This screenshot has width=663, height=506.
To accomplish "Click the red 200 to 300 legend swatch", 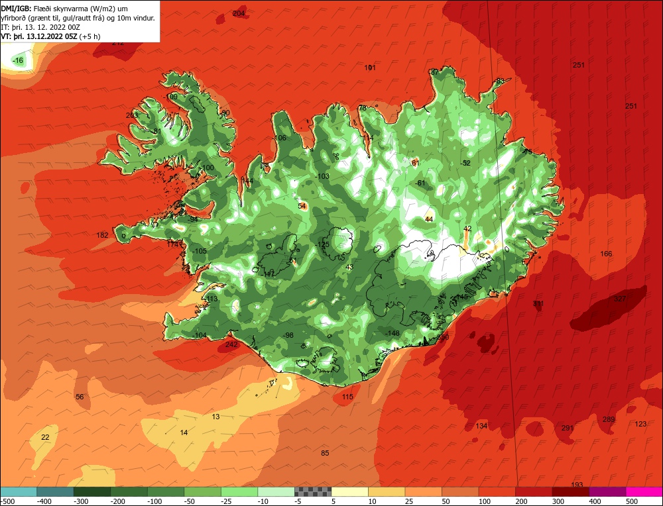I will coord(534,491).
